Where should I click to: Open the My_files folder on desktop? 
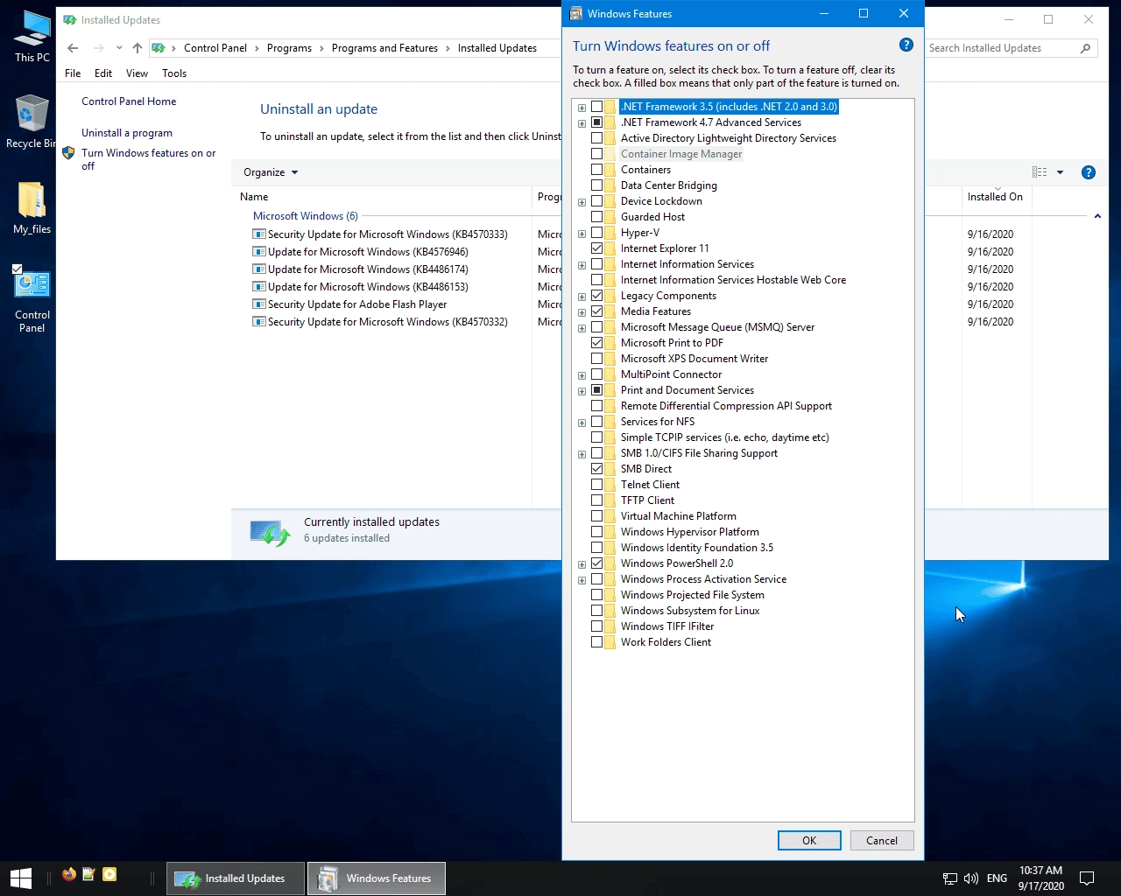click(32, 207)
